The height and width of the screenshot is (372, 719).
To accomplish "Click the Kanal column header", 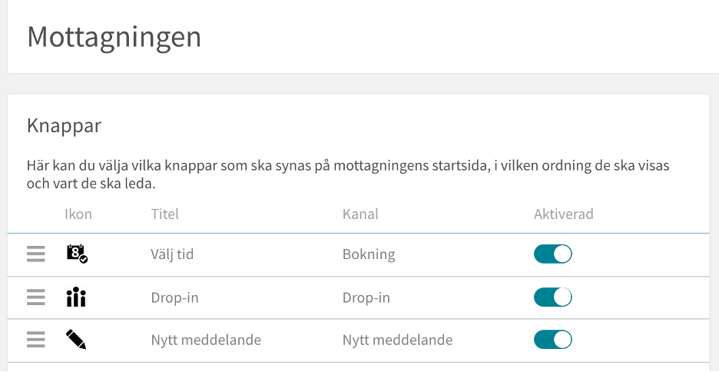I will 360,214.
